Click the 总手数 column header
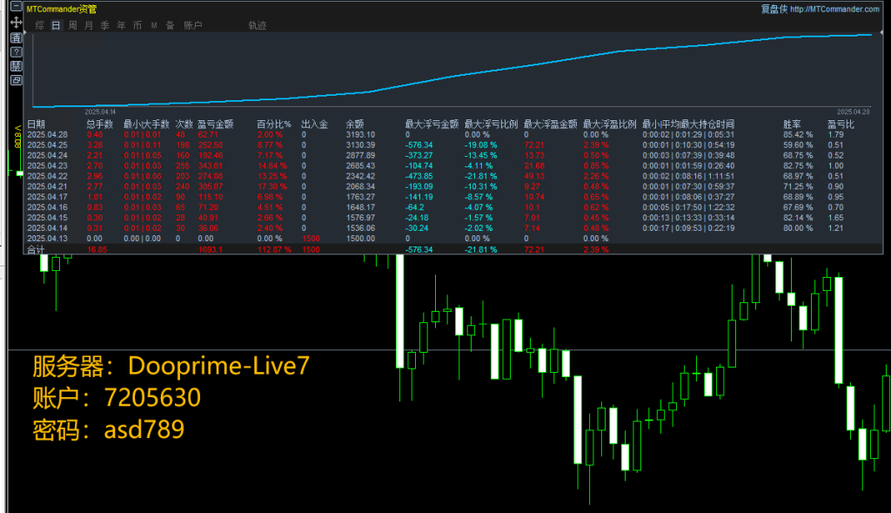Viewport: 891px width, 513px height. pyautogui.click(x=99, y=124)
